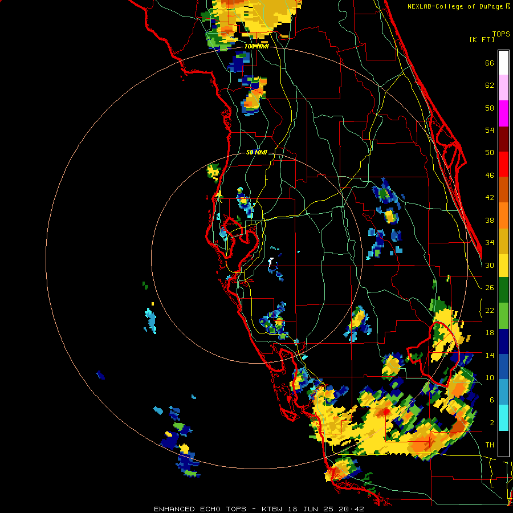Image resolution: width=513 pixels, height=513 pixels.
Task: Click the legend value 46
Action: (x=490, y=176)
